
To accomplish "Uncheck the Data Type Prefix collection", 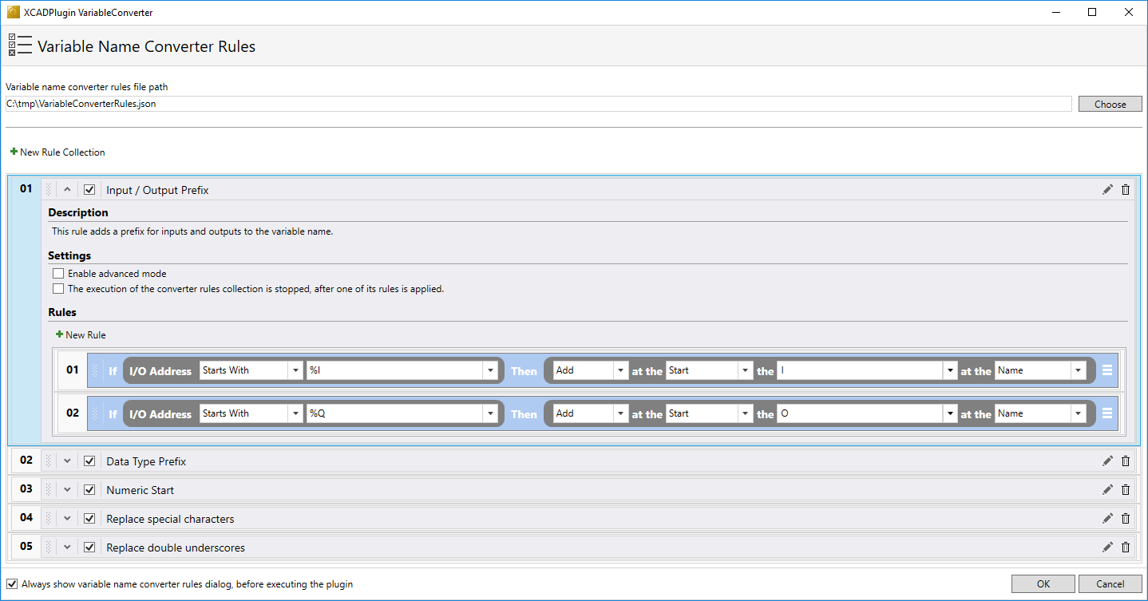I will tap(89, 461).
